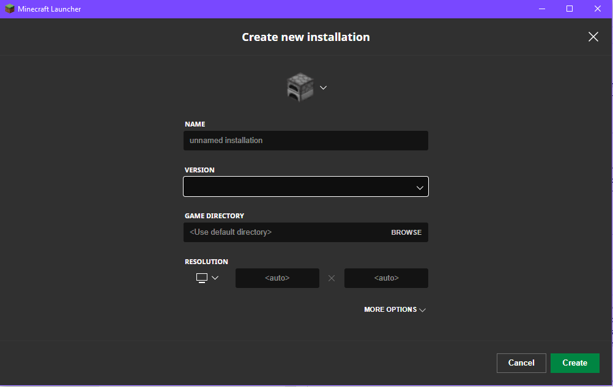Screen dimensions: 613x387
Task: Click the × symbol between resolution fields
Action: click(332, 278)
